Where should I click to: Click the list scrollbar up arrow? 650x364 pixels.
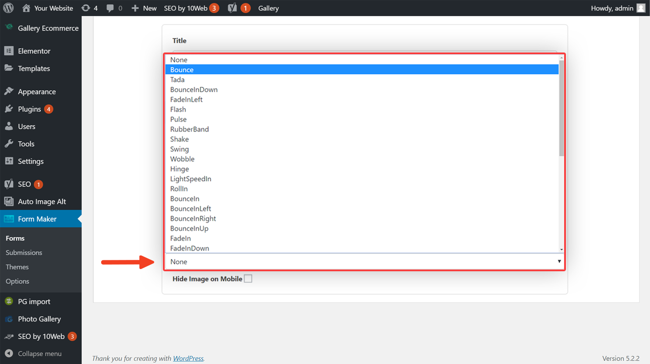click(561, 58)
